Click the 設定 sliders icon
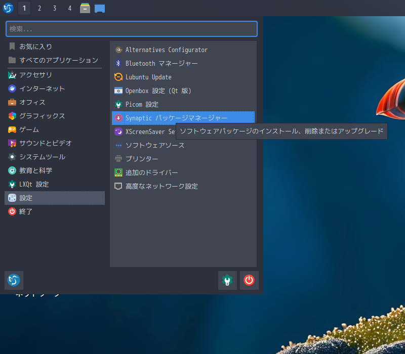 click(12, 198)
